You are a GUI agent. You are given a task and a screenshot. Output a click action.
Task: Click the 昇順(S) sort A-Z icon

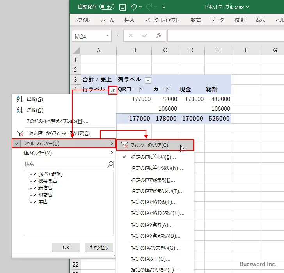[20, 99]
